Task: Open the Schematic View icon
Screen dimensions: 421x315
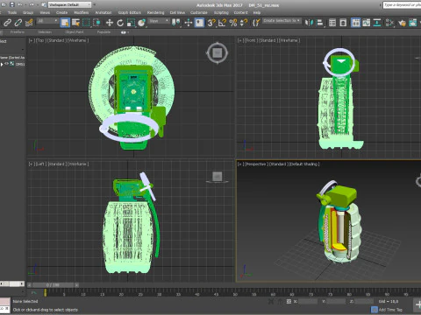Action: [x=377, y=23]
